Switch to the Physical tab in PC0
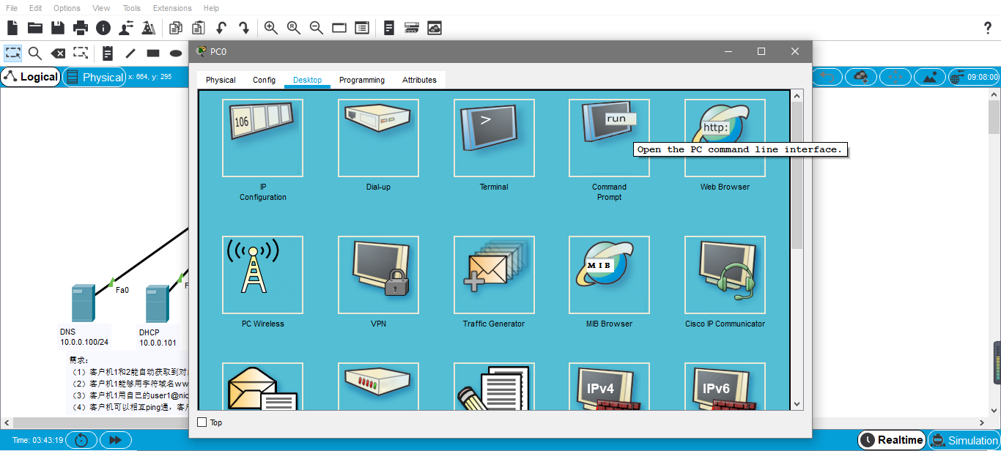1001x451 pixels. [221, 80]
